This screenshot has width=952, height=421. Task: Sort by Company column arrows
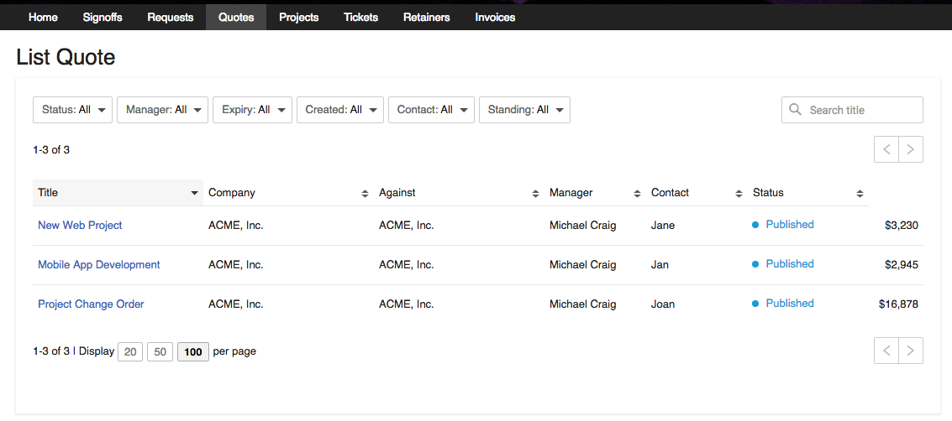[365, 193]
